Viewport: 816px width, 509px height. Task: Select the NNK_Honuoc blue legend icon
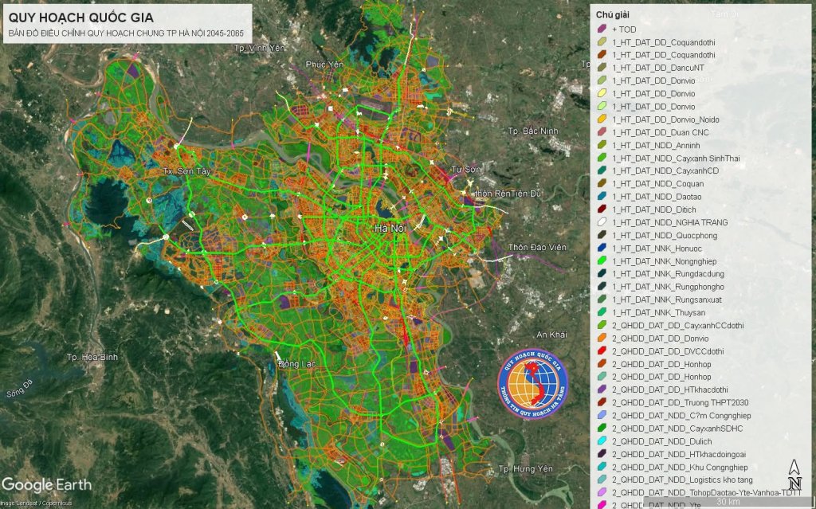603,249
